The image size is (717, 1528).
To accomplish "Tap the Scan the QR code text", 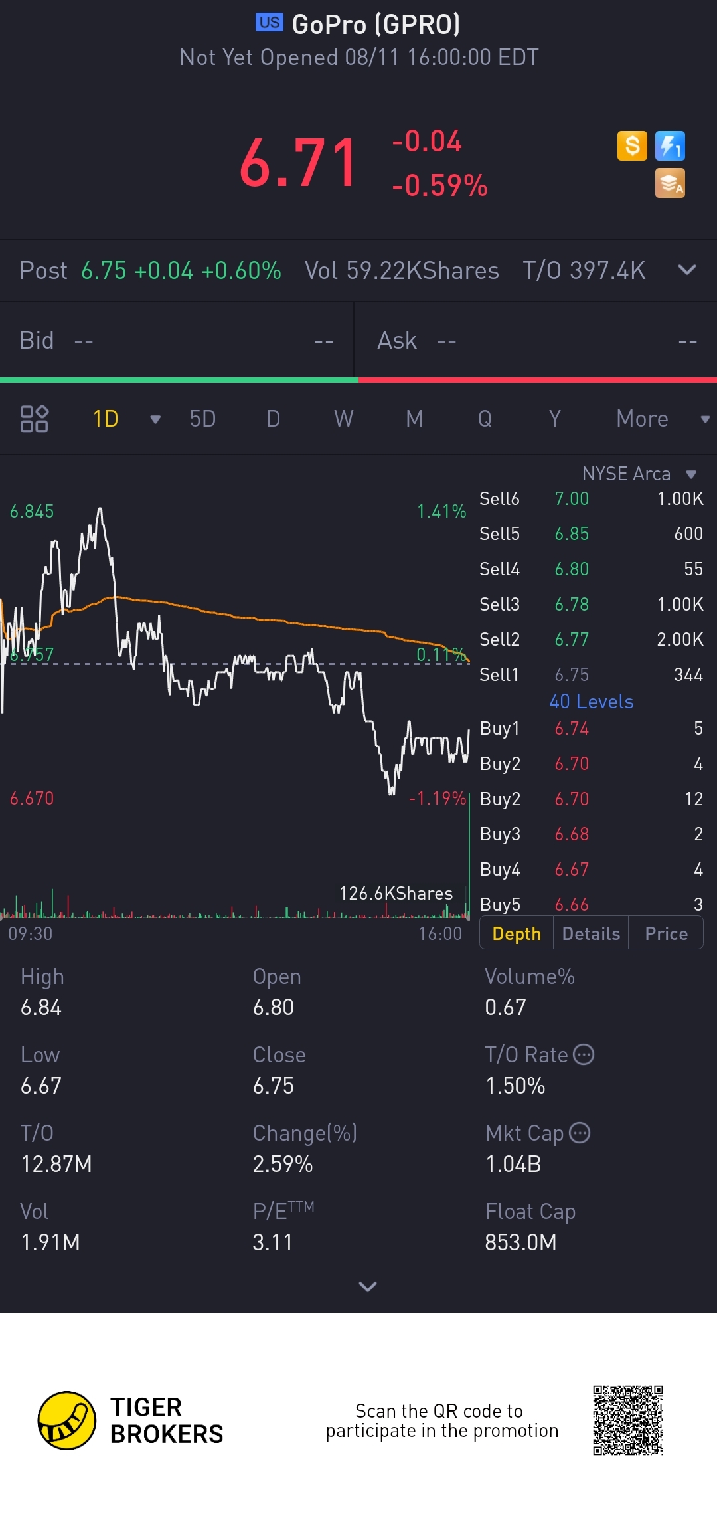I will tap(441, 1420).
